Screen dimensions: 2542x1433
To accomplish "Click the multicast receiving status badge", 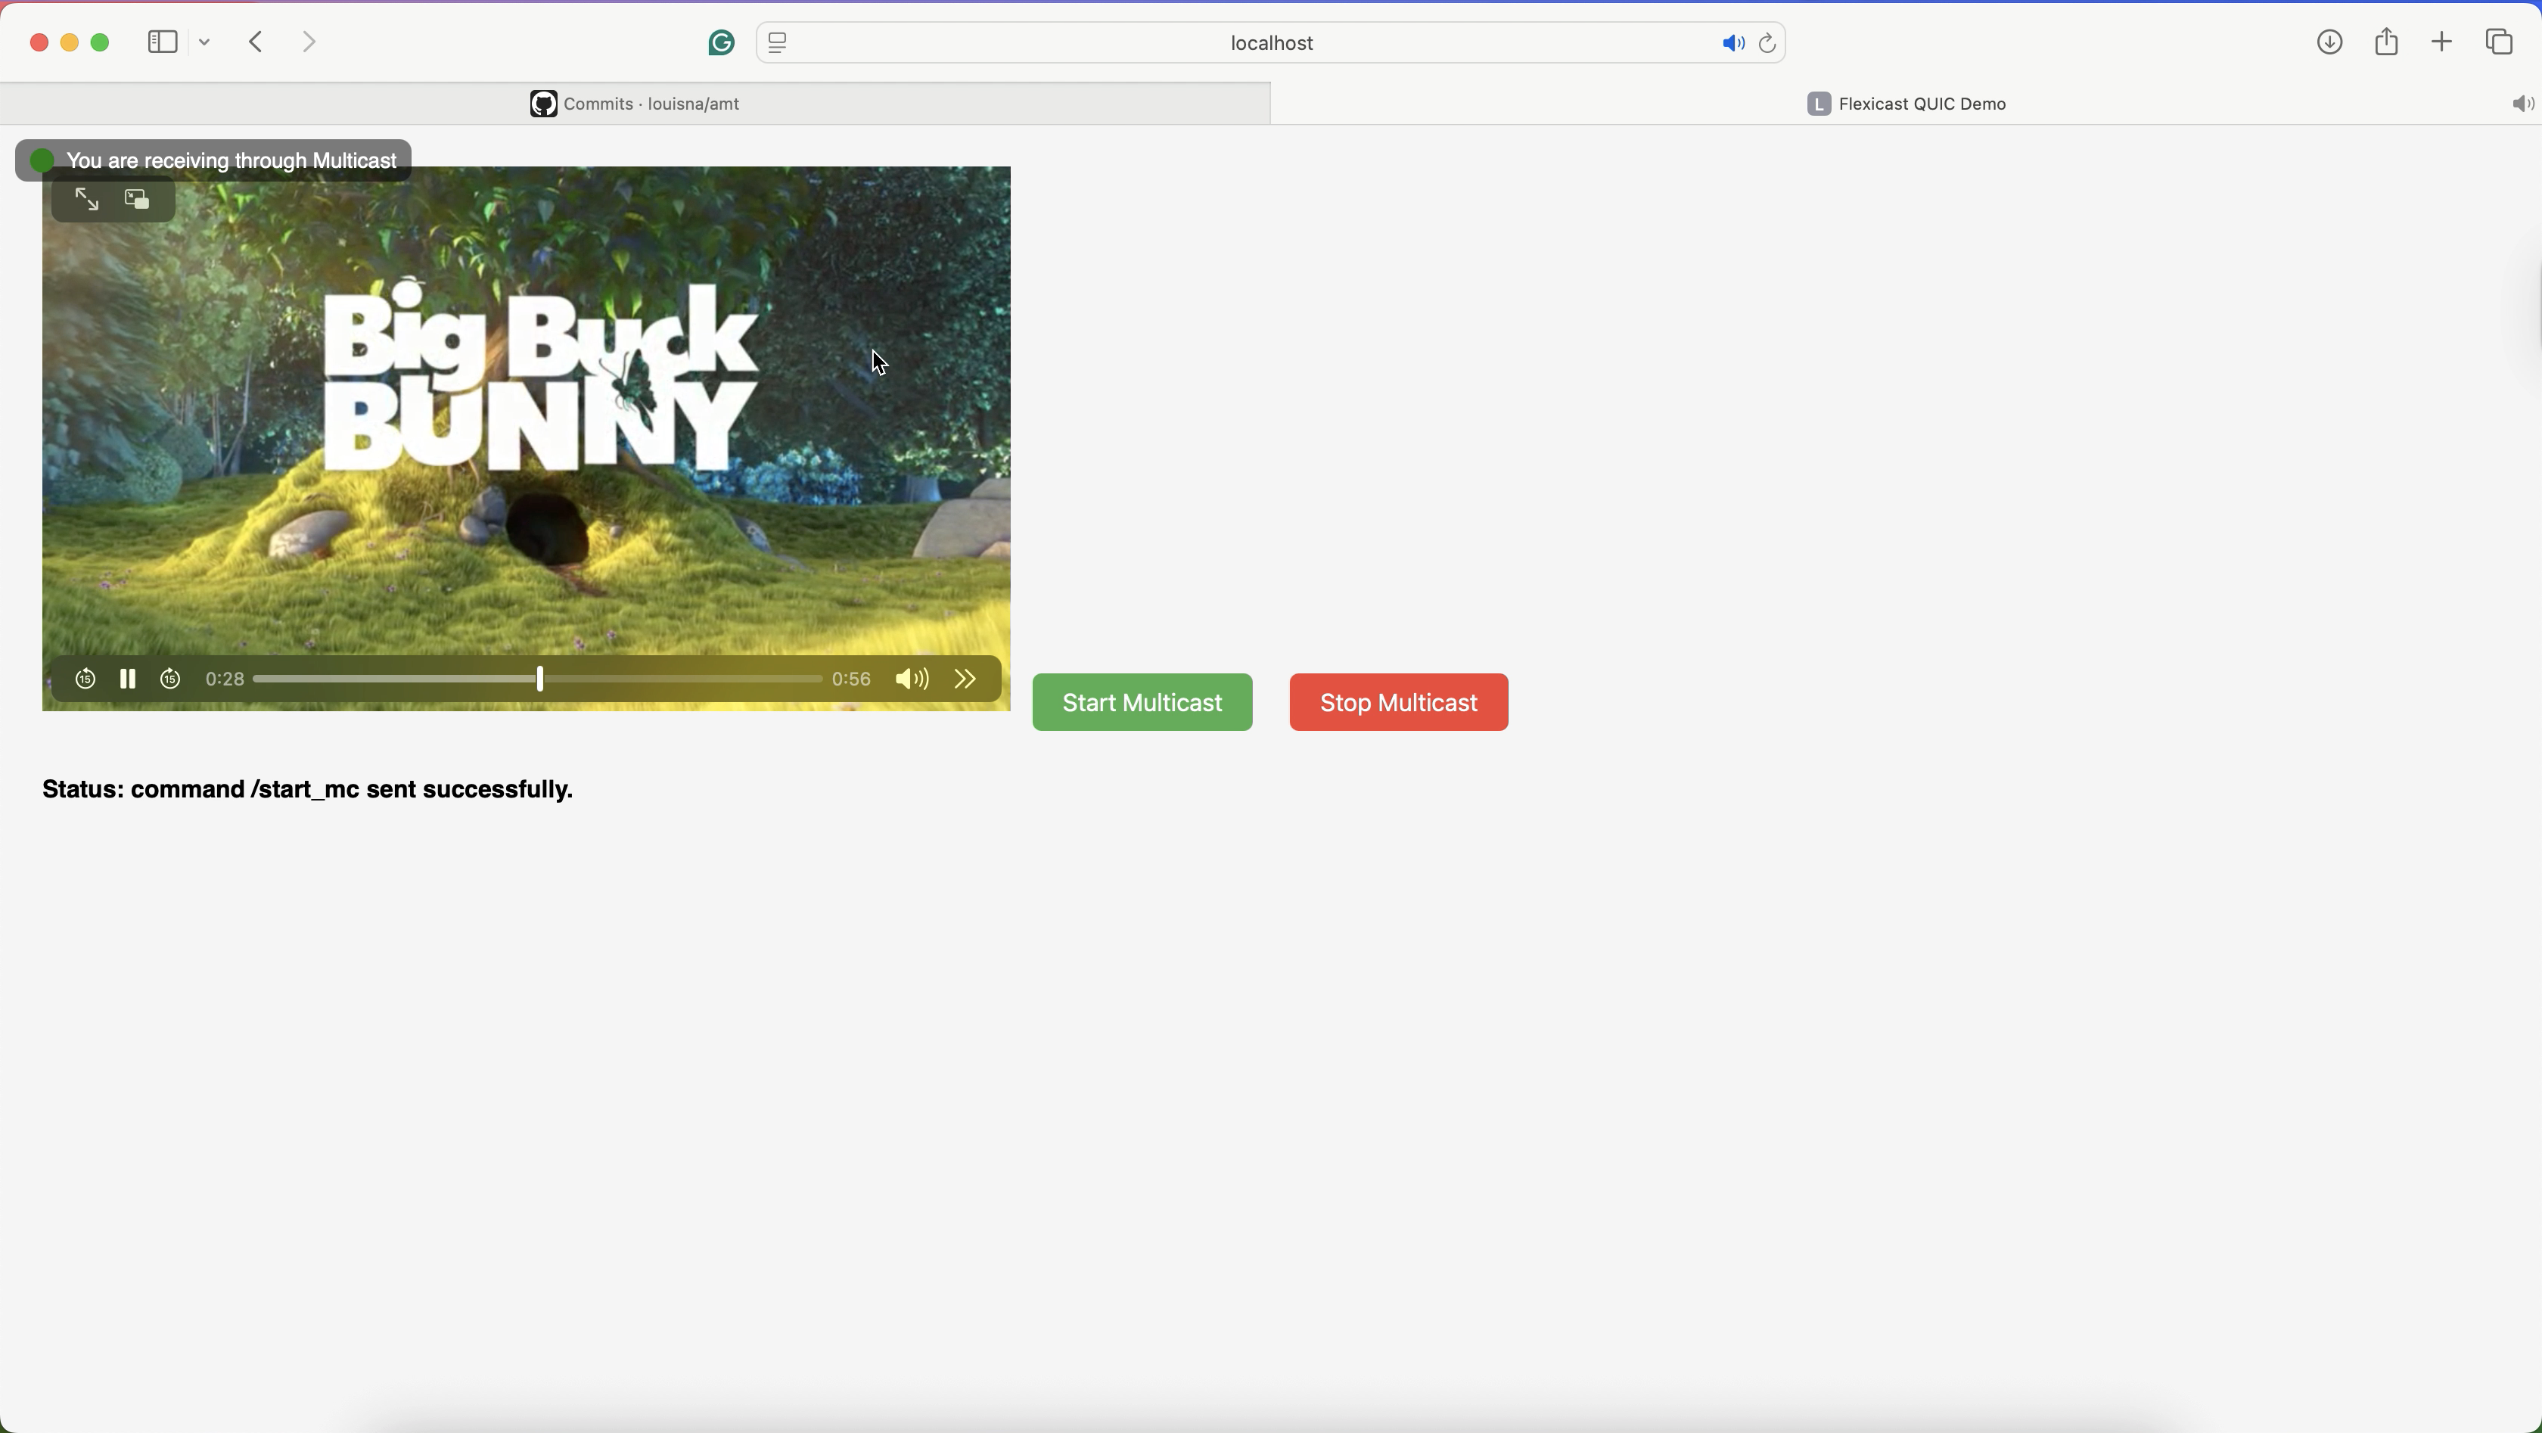I will point(213,160).
